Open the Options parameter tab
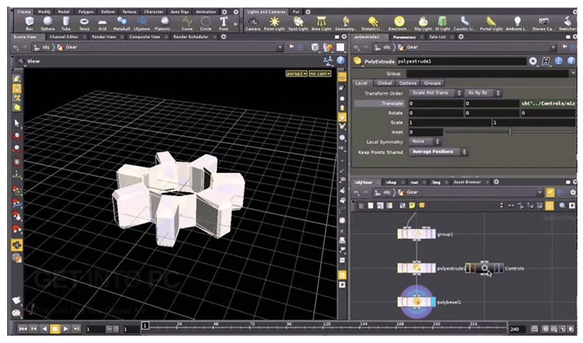This screenshot has width=583, height=343. click(x=407, y=83)
